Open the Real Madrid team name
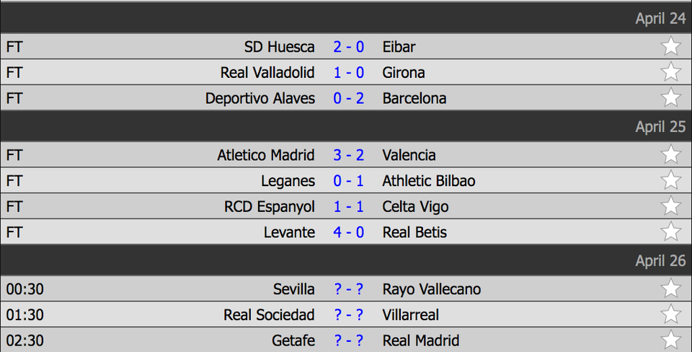Viewport: 692px width, 352px height. pos(421,340)
